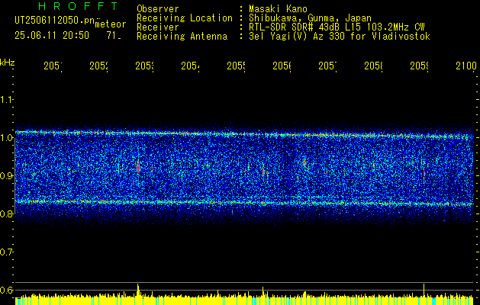Click the 0.8 kHz frequency label

pyautogui.click(x=6, y=213)
